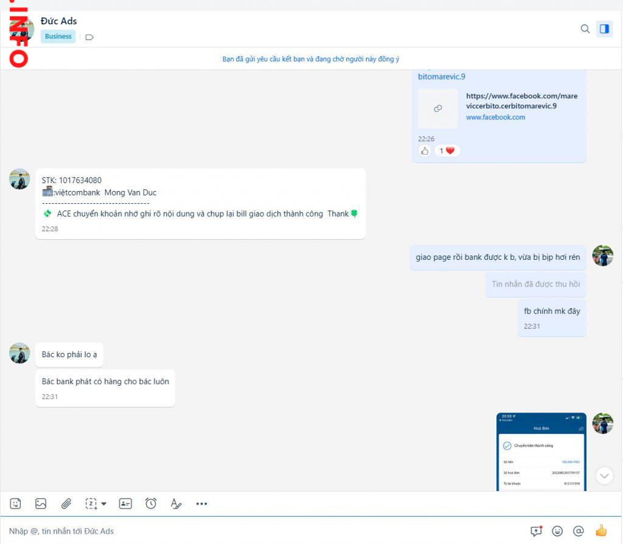The width and height of the screenshot is (623, 544).
Task: Click the tag classification icon beside Business
Action: 89,37
